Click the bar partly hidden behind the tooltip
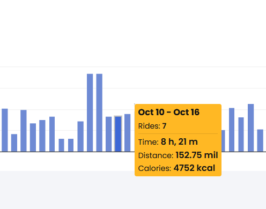 coord(223,141)
